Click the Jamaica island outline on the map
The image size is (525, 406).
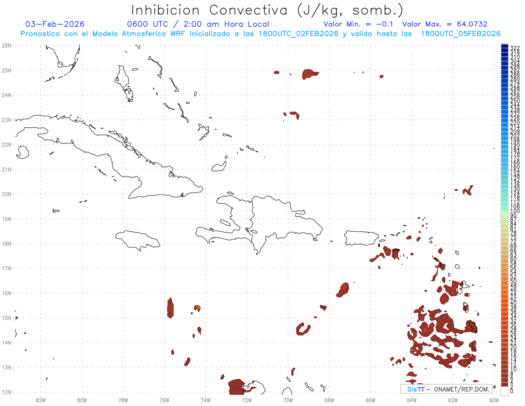pos(138,240)
